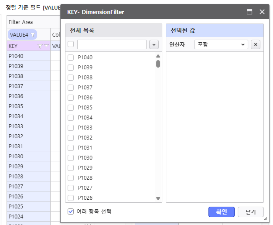Click filter icon on VALUE4 chip
The image size is (273, 225).
tap(32, 35)
